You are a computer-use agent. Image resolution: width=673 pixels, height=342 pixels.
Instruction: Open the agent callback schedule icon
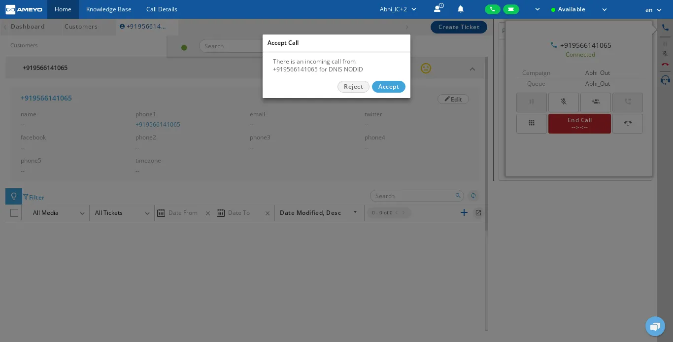coord(438,8)
